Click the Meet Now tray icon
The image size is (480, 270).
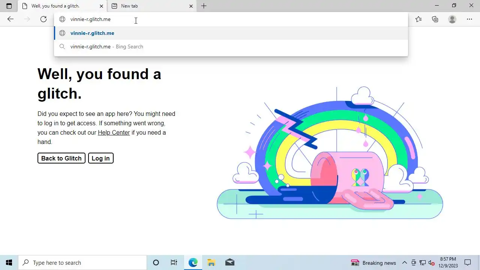click(414, 262)
